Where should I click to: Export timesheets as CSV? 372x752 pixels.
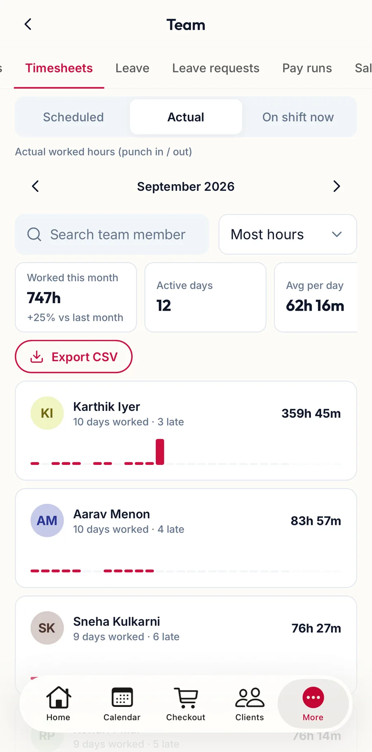tap(74, 357)
